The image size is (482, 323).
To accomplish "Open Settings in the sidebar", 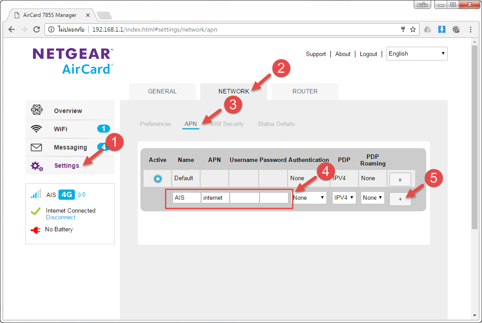I will pos(70,166).
